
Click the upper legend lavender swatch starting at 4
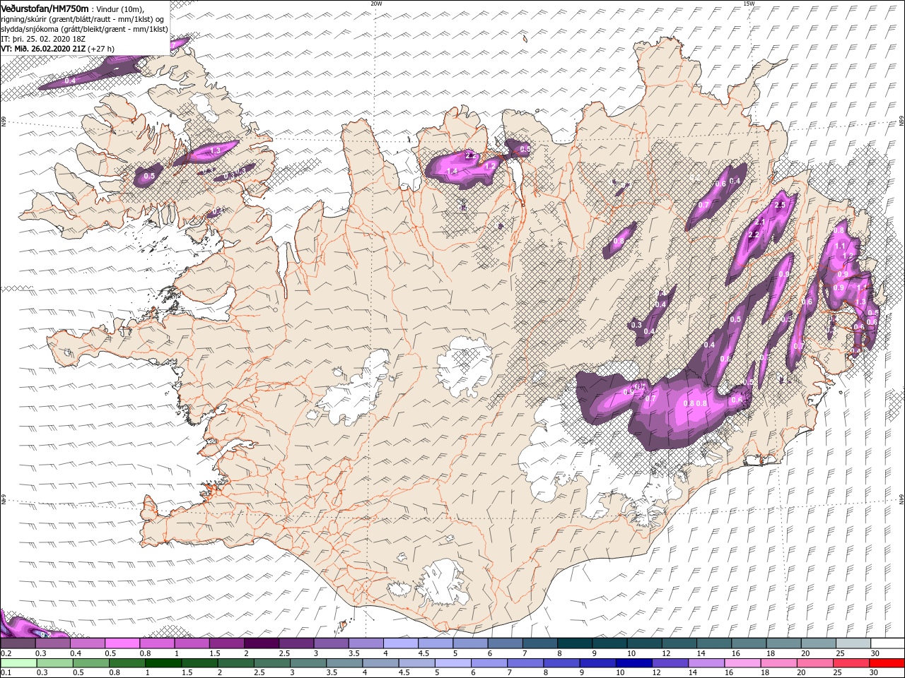[400, 643]
